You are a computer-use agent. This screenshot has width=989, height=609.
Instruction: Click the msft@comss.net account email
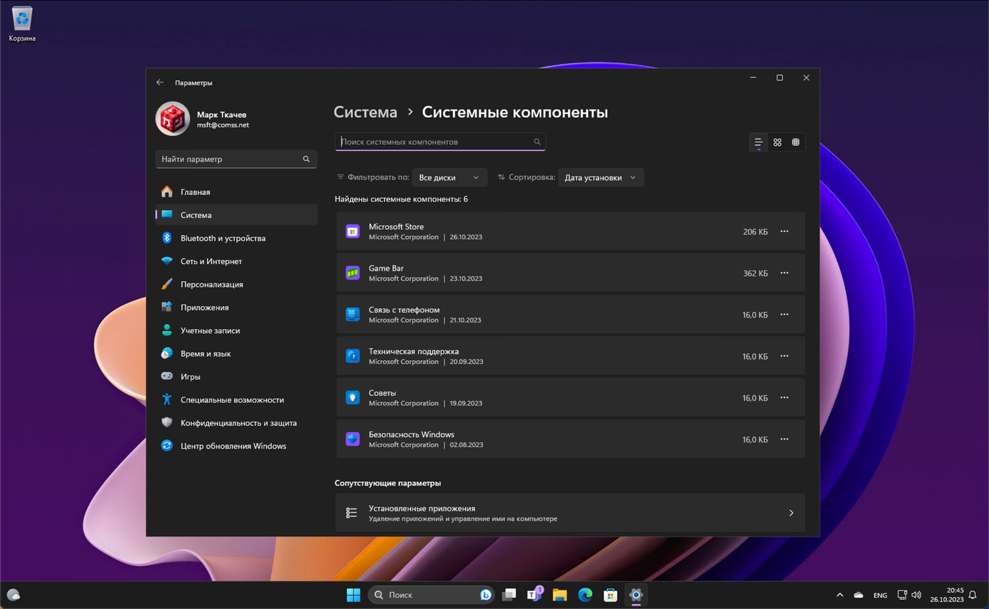[223, 125]
